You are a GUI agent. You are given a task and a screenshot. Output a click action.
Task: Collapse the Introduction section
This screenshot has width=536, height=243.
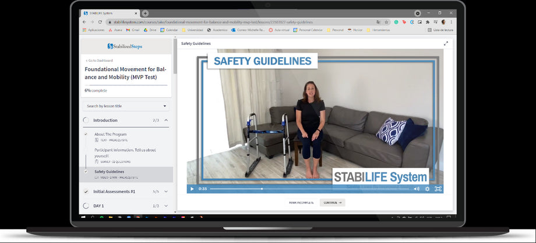[166, 121]
